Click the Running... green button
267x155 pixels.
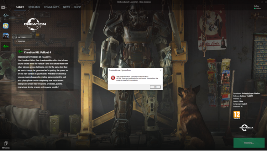coord(249,143)
